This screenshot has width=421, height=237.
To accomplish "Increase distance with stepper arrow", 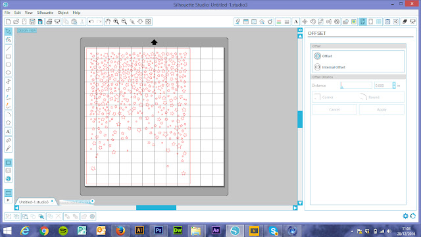I will [394, 84].
